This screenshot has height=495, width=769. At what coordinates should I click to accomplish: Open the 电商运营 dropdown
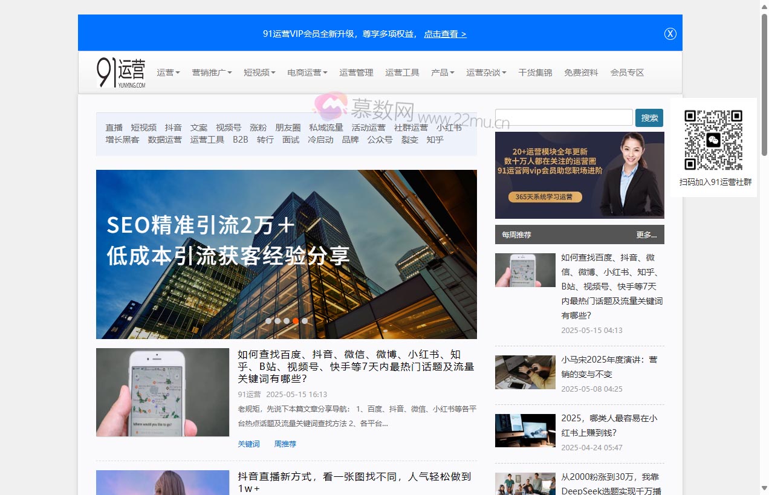click(306, 72)
